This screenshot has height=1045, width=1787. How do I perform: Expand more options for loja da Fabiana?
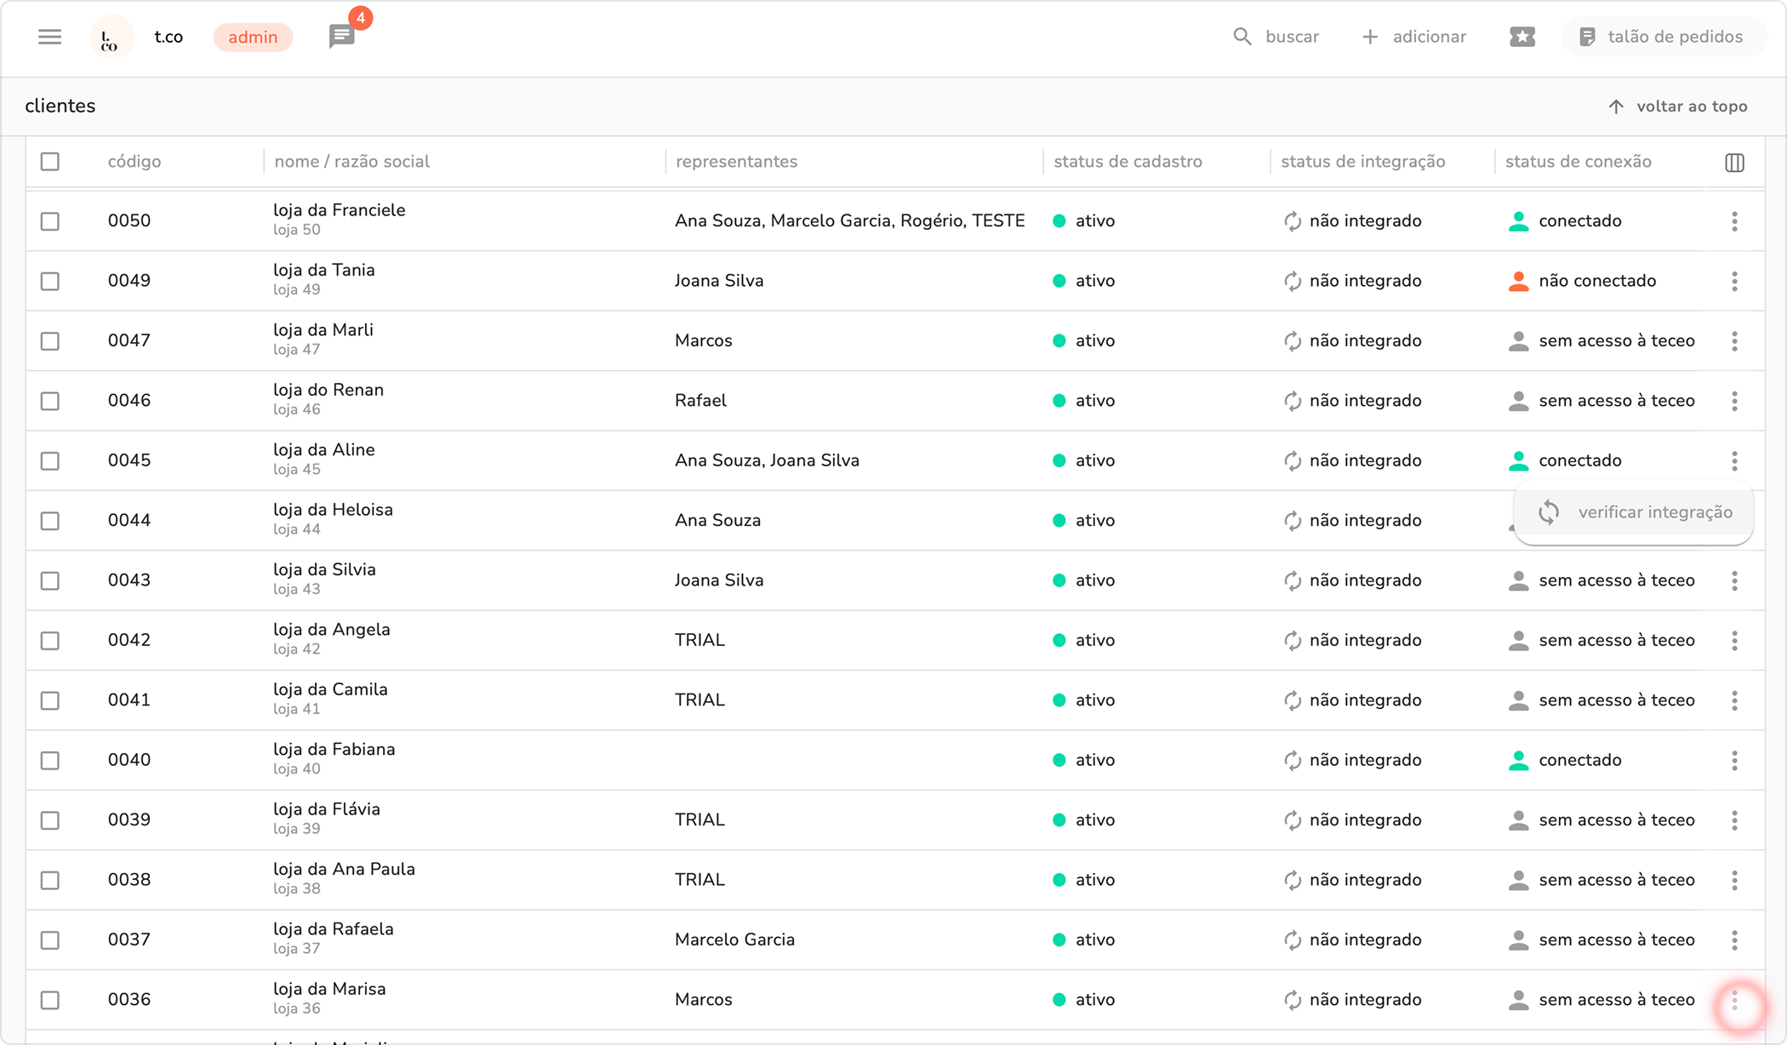click(1734, 761)
